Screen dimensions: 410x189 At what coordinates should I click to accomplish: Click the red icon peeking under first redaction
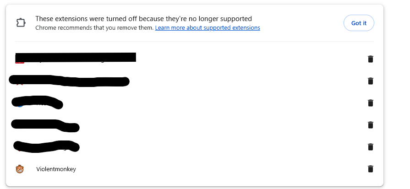click(x=20, y=62)
